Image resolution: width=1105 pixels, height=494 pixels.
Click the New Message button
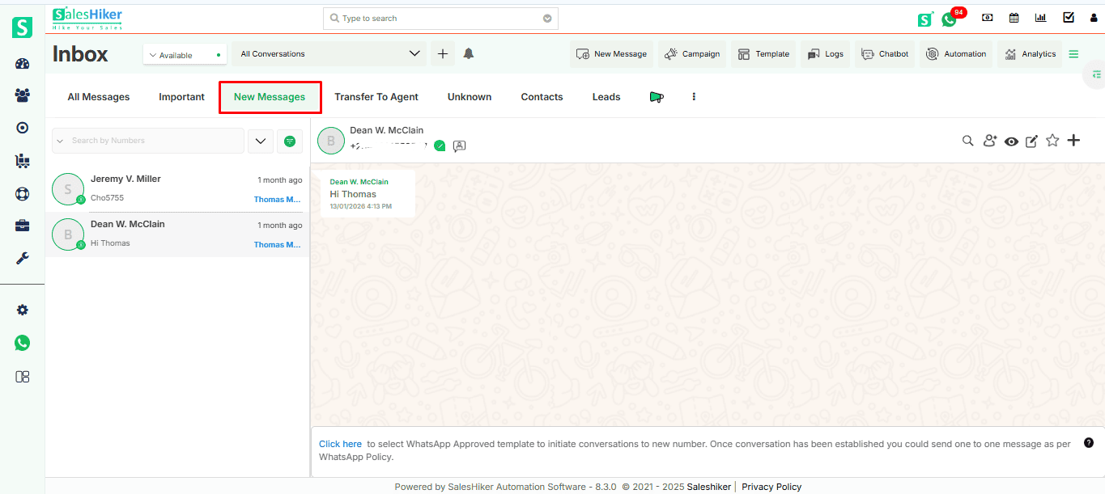pos(611,54)
